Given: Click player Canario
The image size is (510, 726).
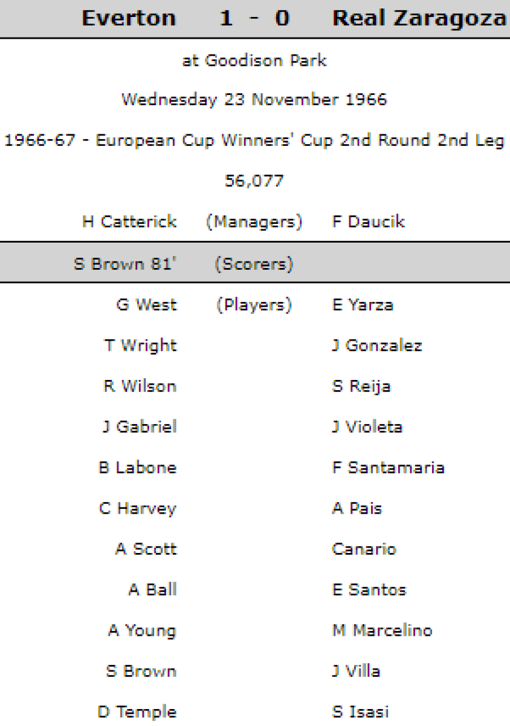Looking at the screenshot, I should tap(364, 549).
